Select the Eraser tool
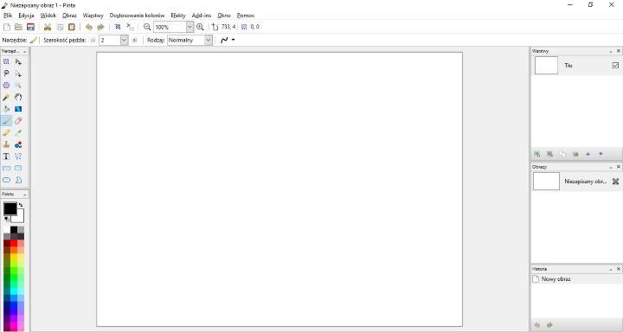 (x=18, y=121)
